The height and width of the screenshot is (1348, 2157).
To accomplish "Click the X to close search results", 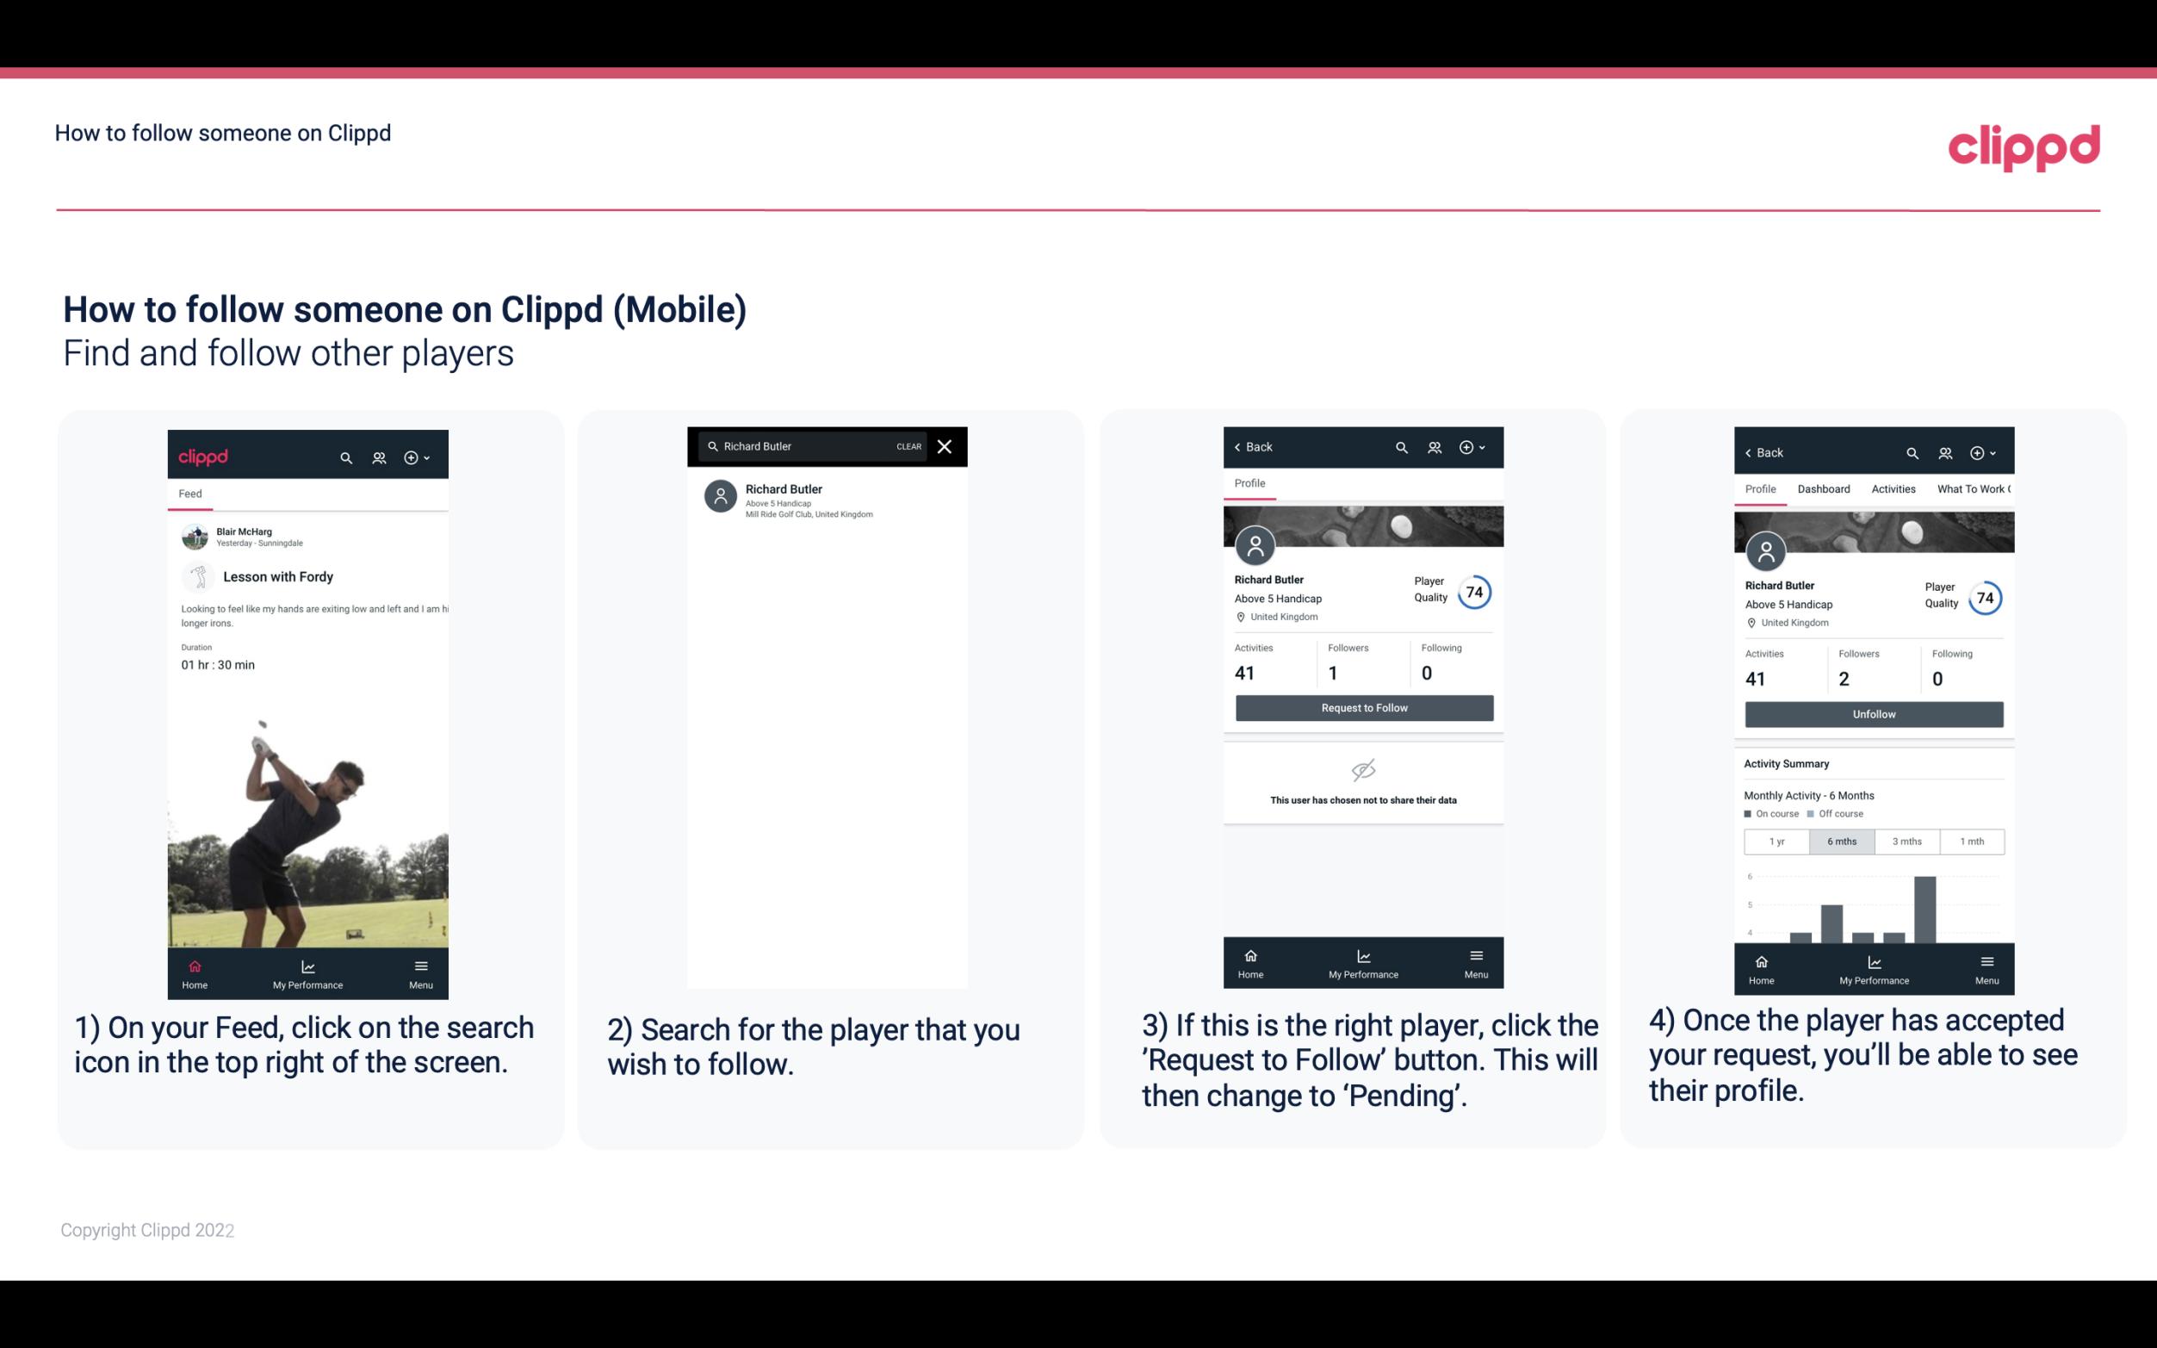I will coord(945,445).
